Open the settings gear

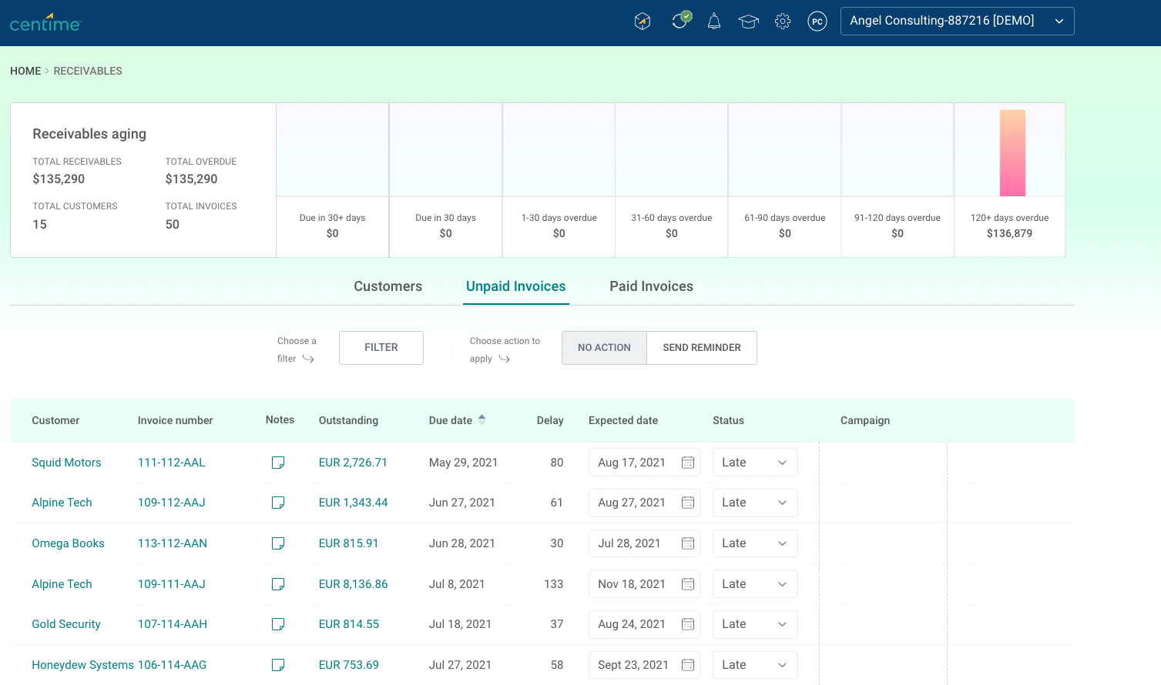tap(783, 22)
